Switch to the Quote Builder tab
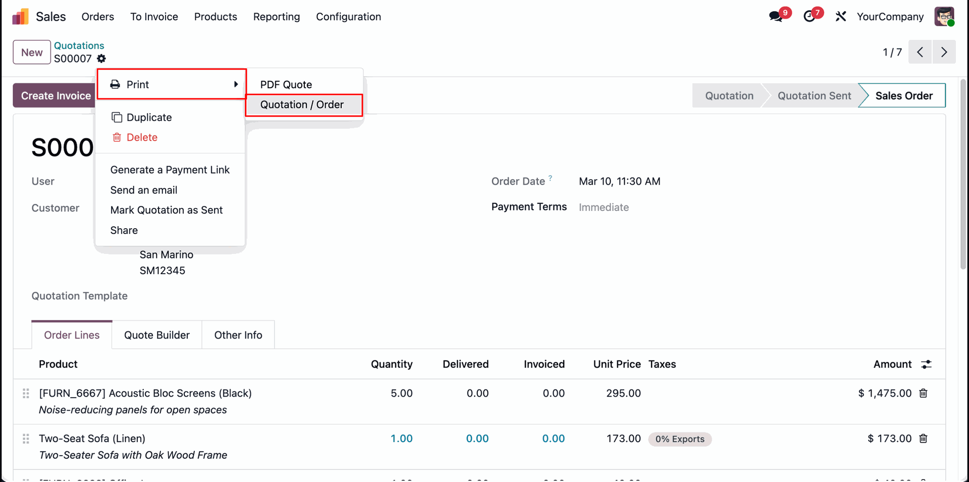 [156, 335]
